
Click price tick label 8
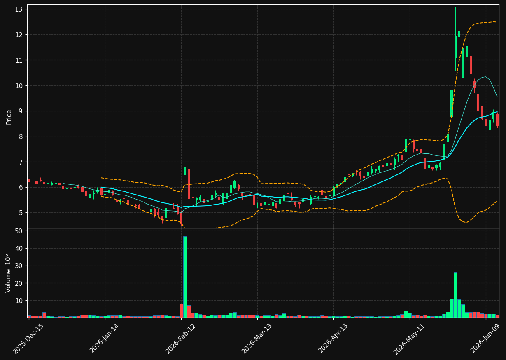click(21, 136)
